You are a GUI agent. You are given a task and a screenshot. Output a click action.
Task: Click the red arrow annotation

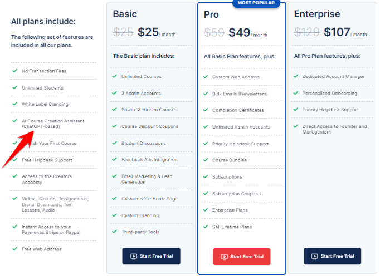click(x=18, y=149)
